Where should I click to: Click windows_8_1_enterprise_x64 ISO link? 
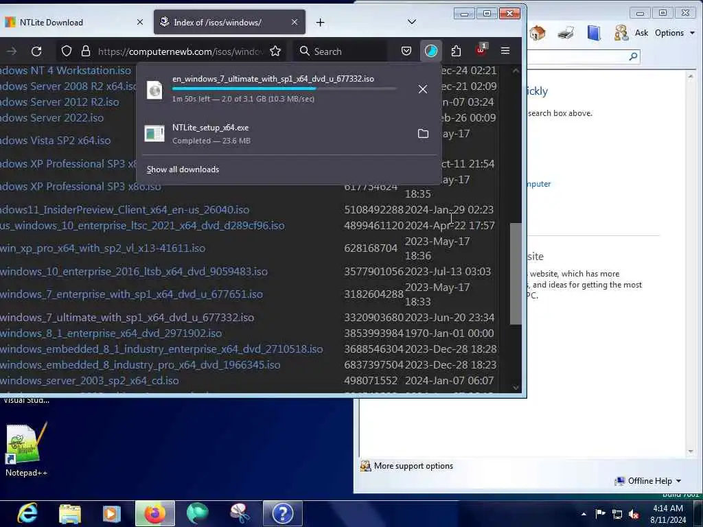[x=111, y=333]
